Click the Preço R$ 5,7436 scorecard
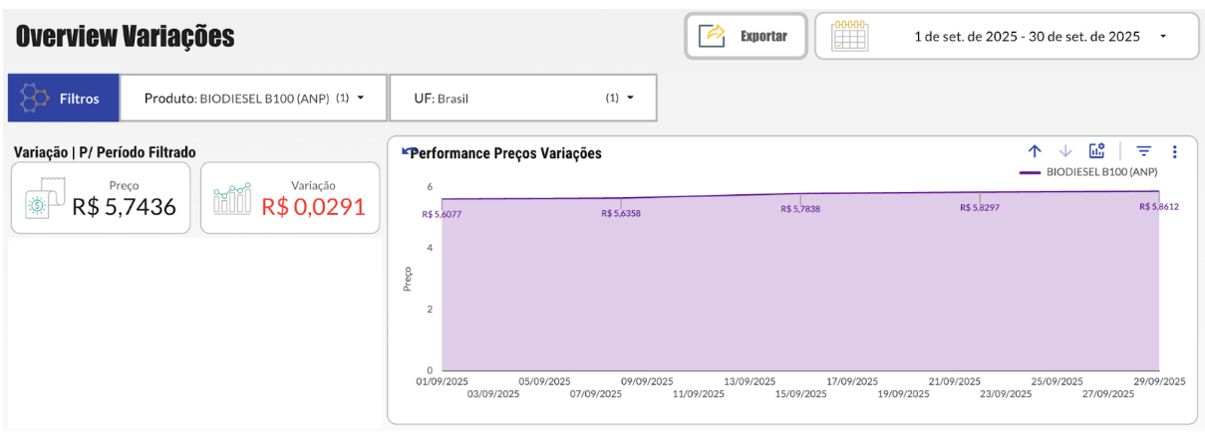1205x439 pixels. (x=101, y=198)
